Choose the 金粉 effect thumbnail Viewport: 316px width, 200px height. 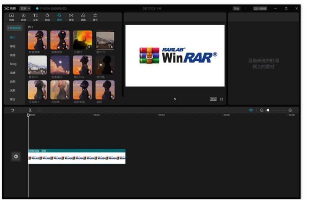pos(105,90)
